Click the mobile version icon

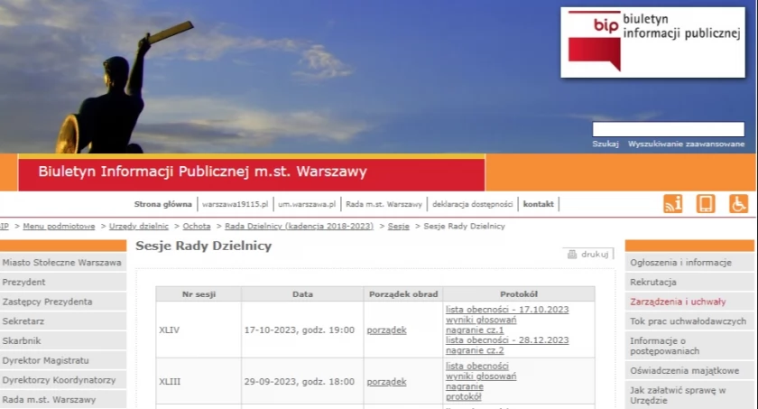click(x=706, y=204)
